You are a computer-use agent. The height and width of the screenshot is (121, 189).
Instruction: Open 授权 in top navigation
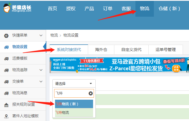click(x=71, y=9)
